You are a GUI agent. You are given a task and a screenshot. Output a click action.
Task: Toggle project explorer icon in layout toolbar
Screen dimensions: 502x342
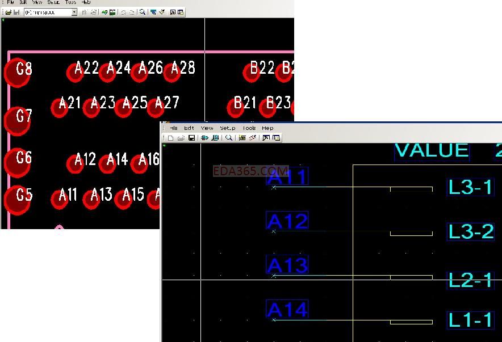(x=181, y=12)
